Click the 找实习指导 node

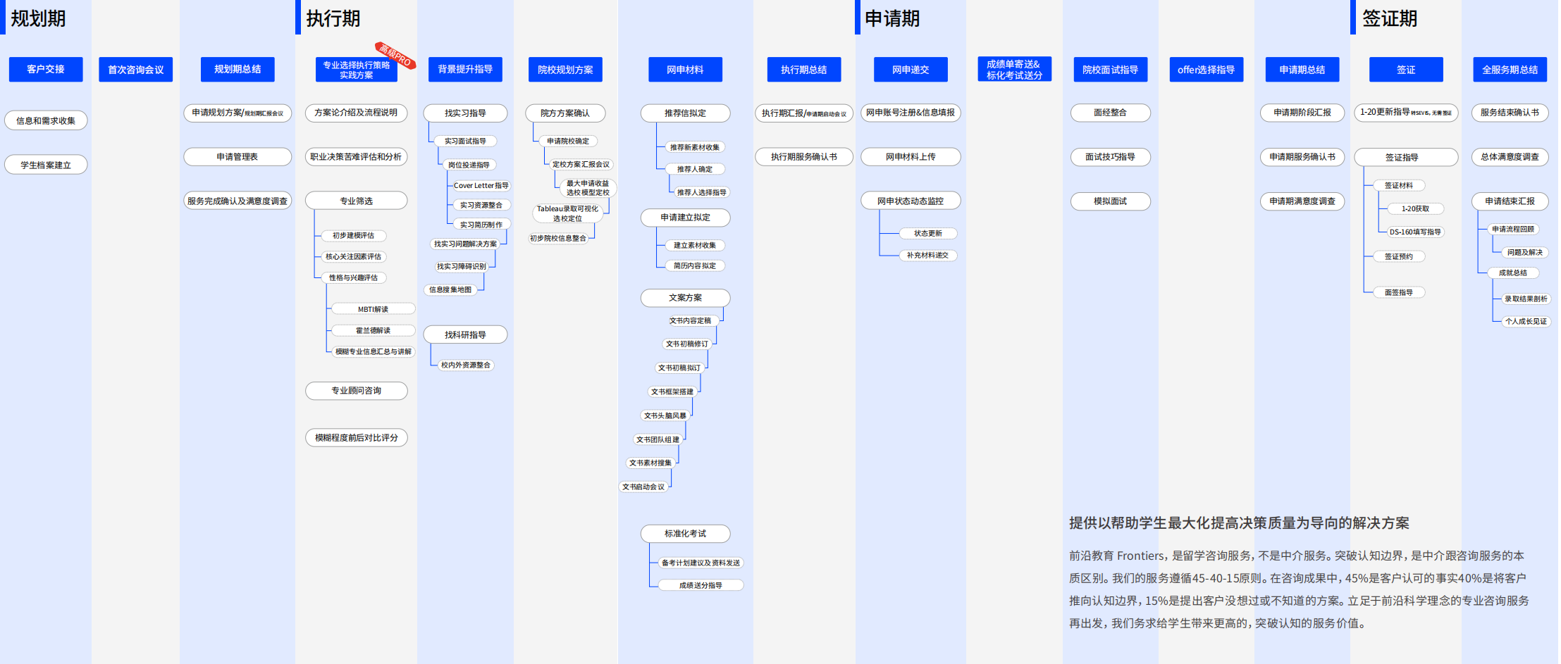(465, 113)
